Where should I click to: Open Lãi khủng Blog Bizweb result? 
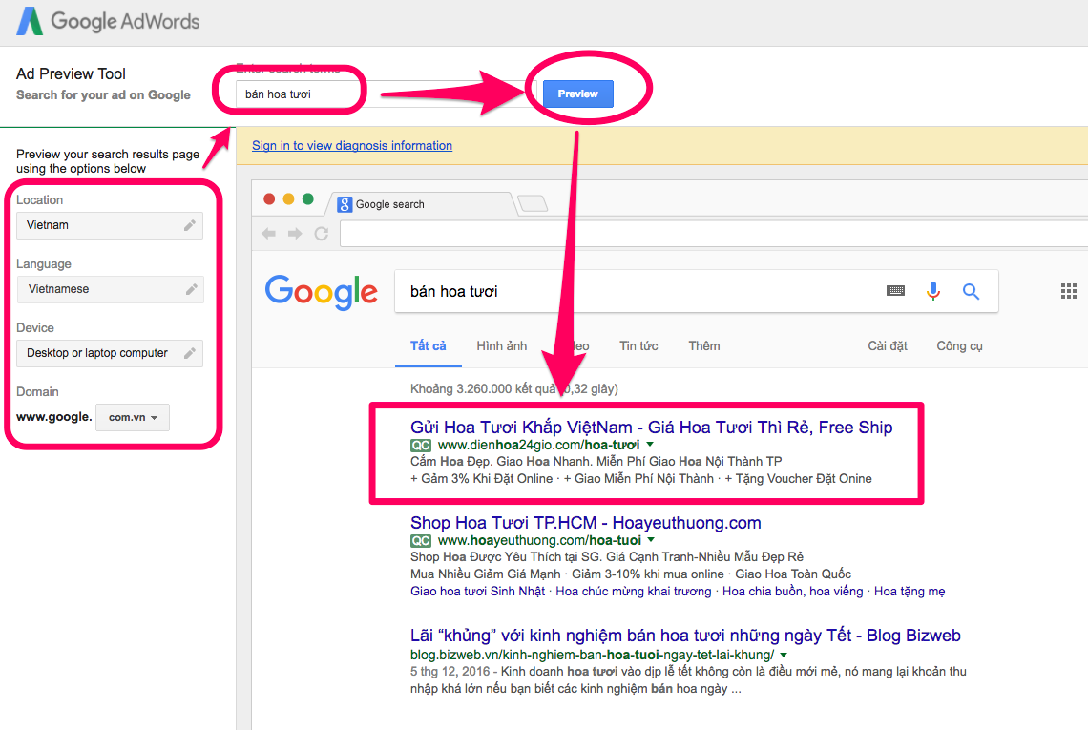click(685, 635)
